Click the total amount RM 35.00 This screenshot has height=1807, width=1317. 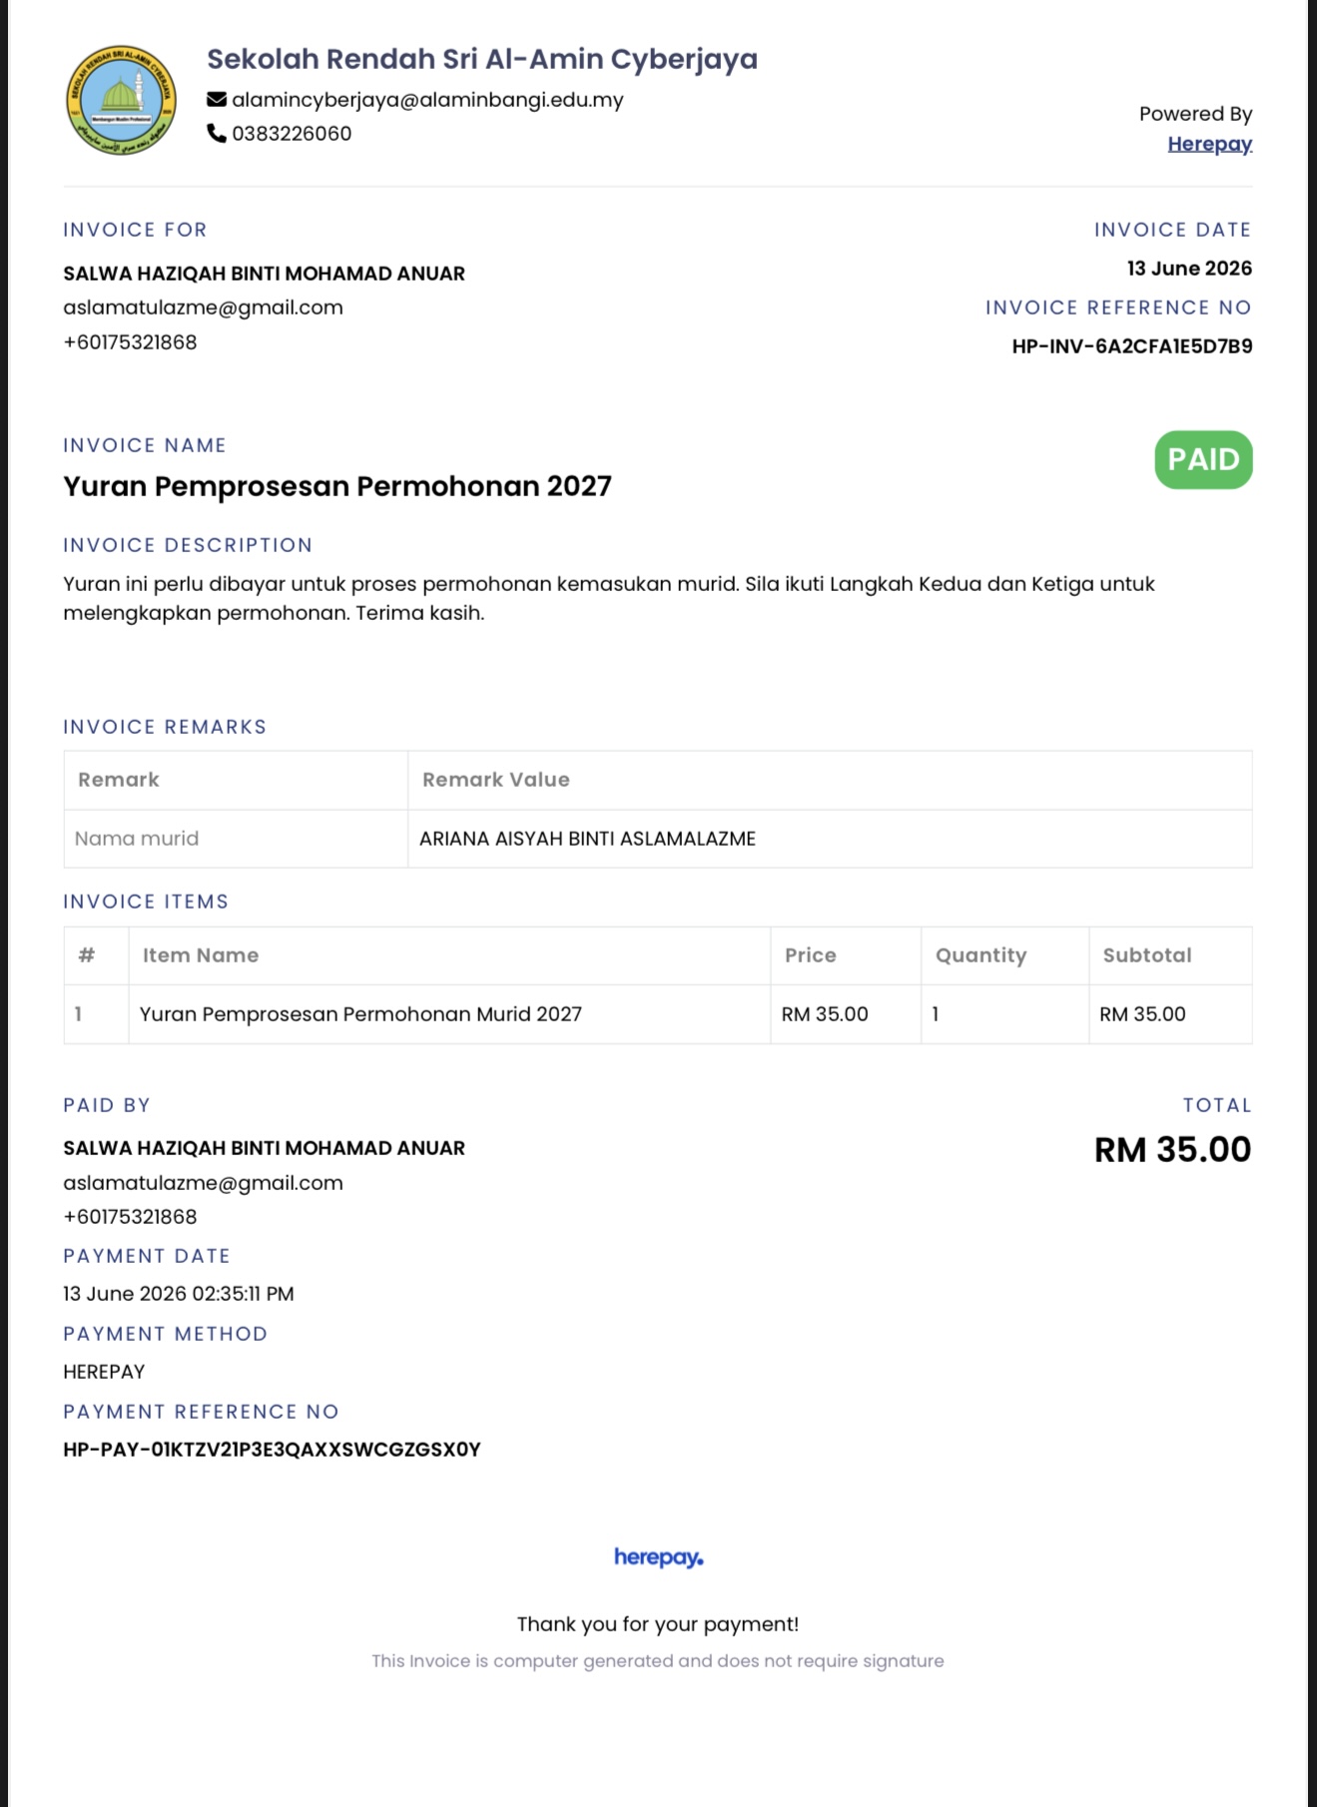[x=1172, y=1149]
